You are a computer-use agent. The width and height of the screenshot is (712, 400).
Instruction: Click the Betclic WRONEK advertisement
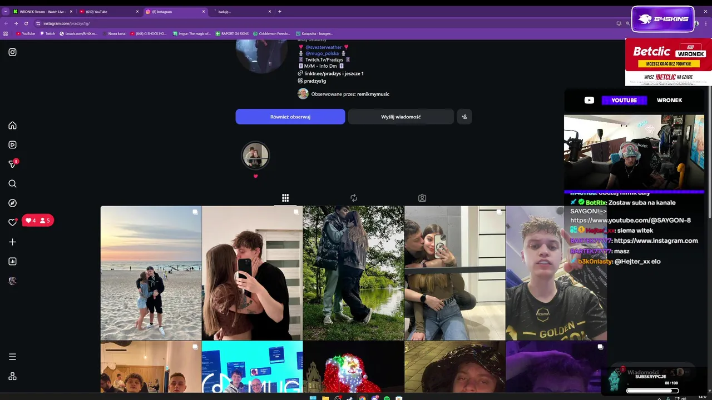(668, 62)
